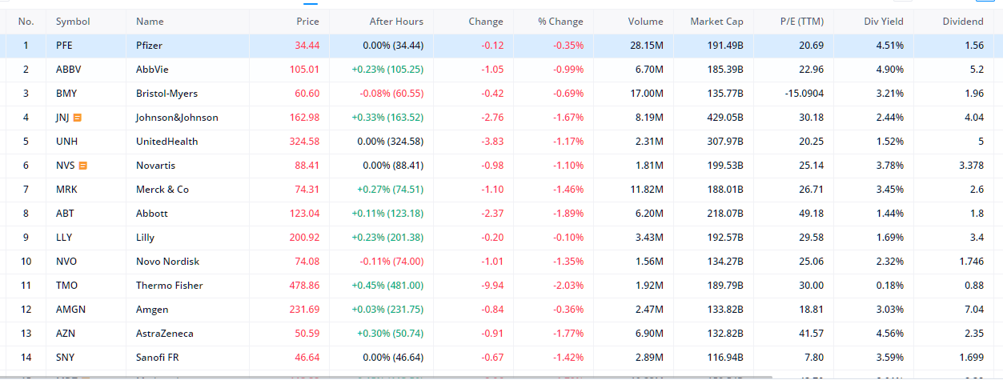
Task: Sort by P/E (TTM) column header
Action: pos(801,22)
